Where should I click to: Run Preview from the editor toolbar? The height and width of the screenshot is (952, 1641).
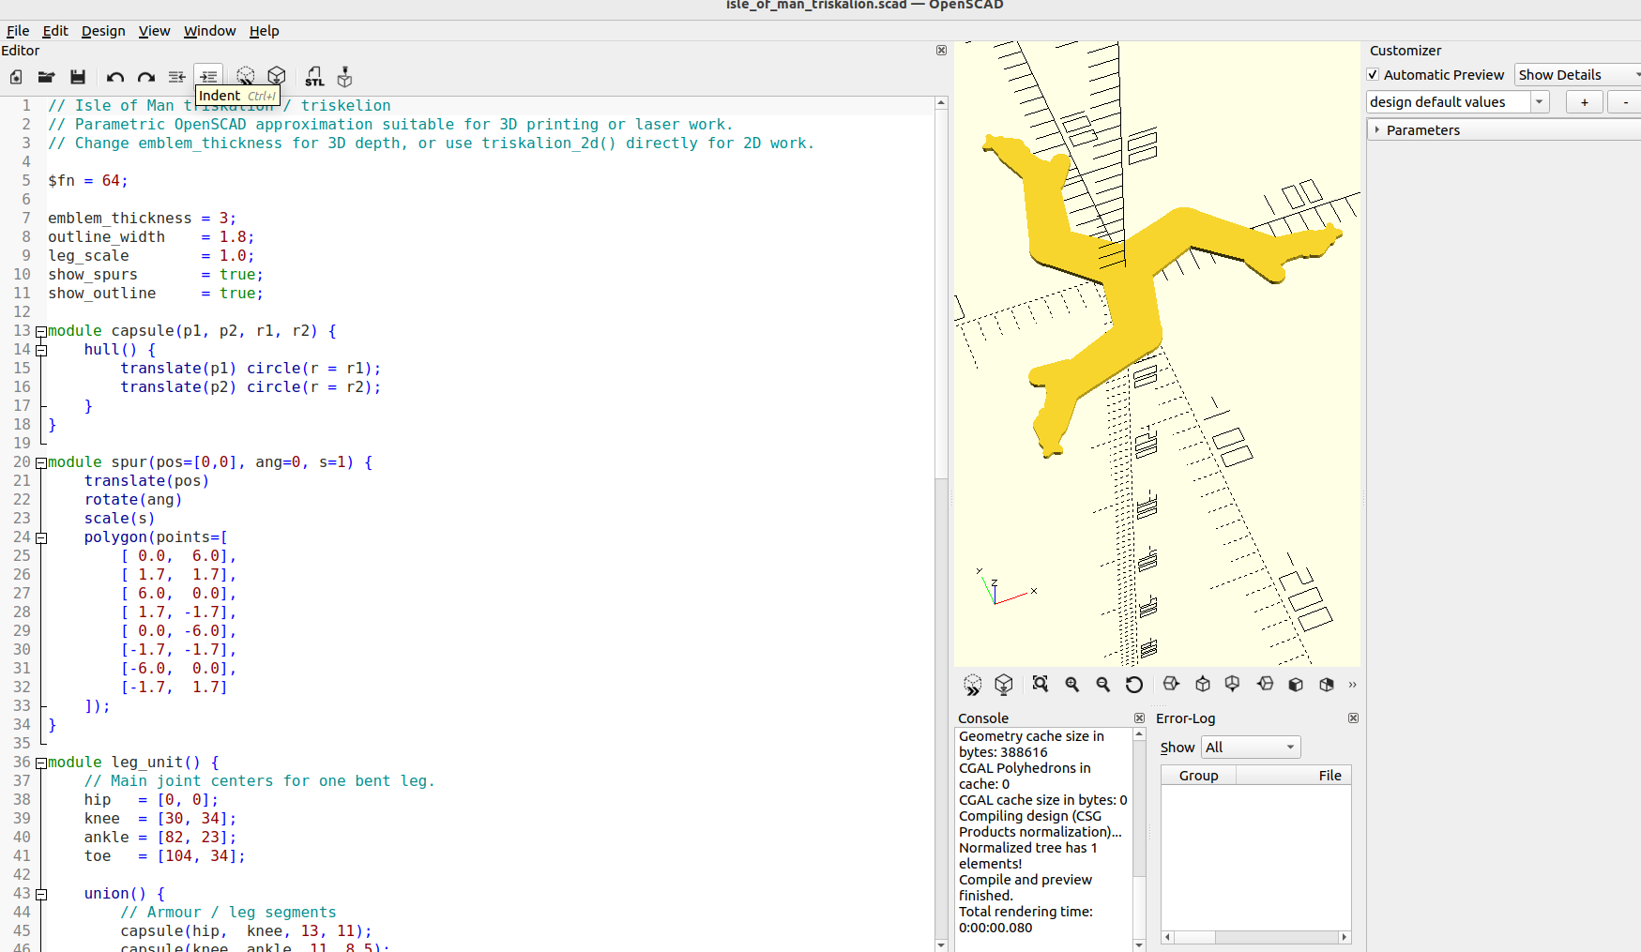pyautogui.click(x=245, y=76)
